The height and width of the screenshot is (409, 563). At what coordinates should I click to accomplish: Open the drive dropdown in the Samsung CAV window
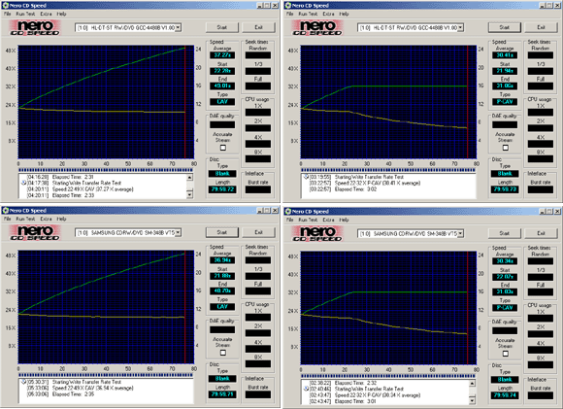[178, 232]
